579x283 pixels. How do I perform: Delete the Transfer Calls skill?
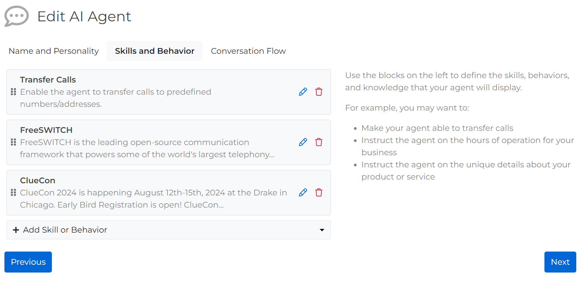coord(319,92)
